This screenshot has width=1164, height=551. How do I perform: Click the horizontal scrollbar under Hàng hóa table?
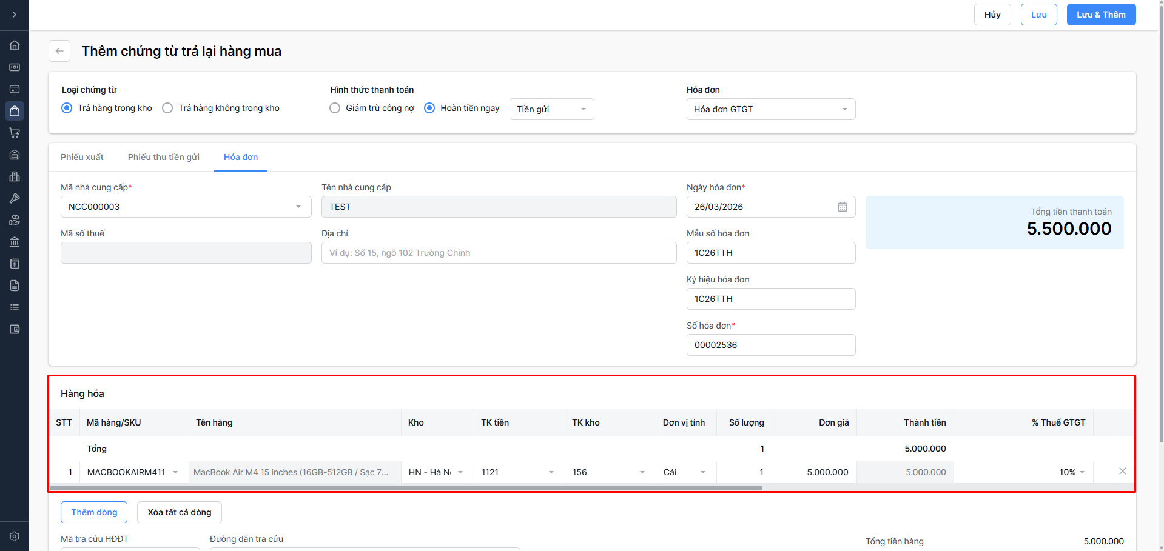coord(406,487)
